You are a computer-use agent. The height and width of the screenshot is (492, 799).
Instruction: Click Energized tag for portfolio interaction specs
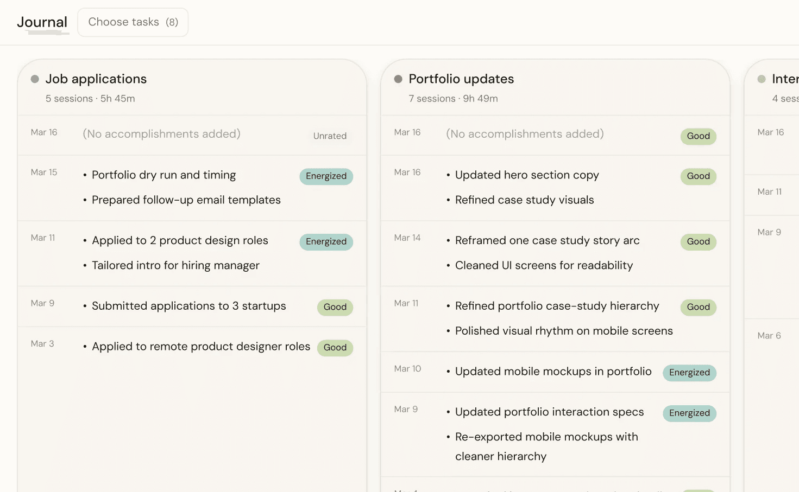coord(689,413)
